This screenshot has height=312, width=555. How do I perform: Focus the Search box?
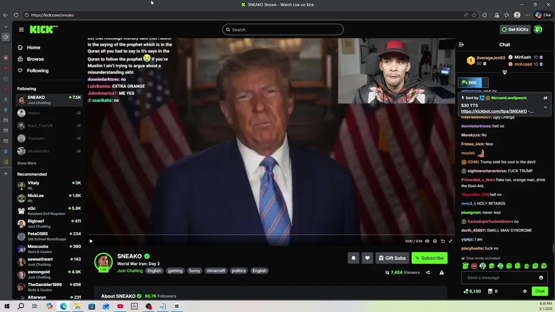283,29
